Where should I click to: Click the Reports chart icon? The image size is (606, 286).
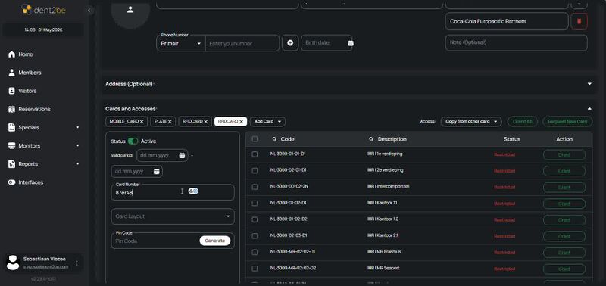[11, 164]
